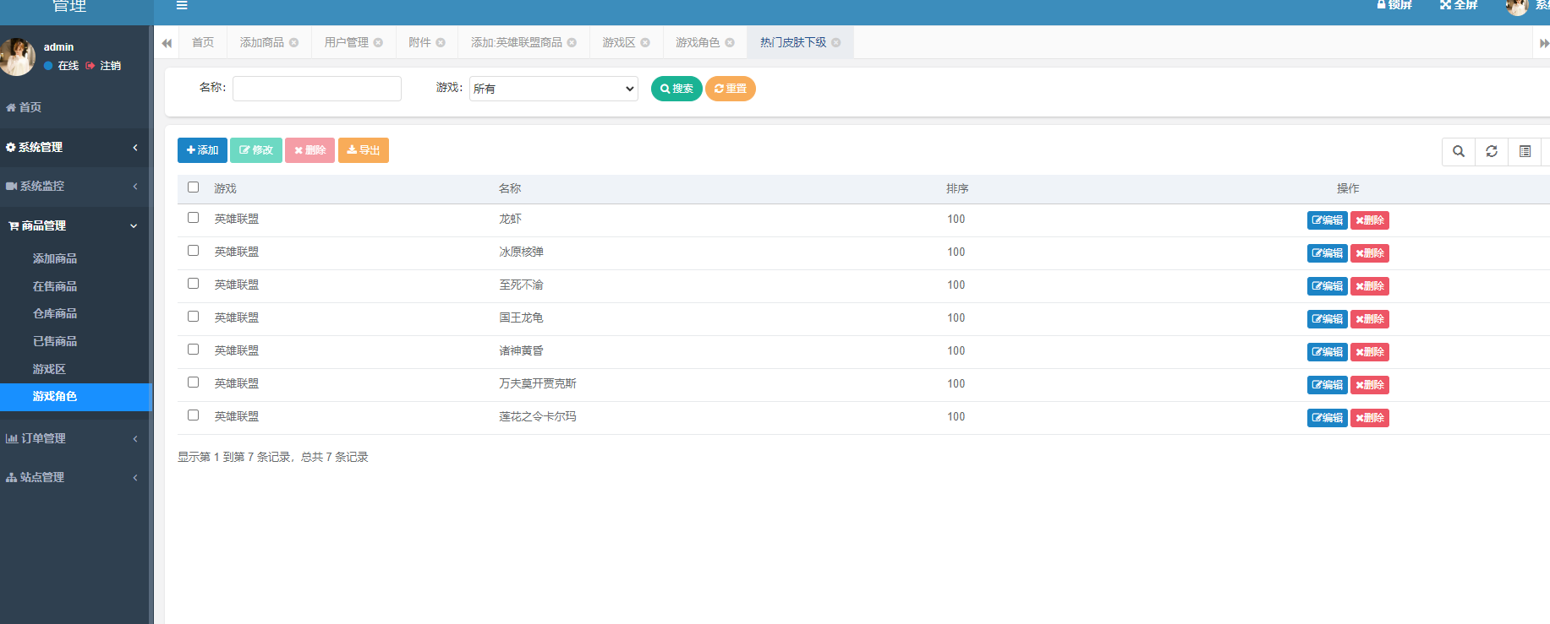Click 删除 for the 诸神黄昏 row
Screen dimensions: 1550x624
click(1369, 352)
